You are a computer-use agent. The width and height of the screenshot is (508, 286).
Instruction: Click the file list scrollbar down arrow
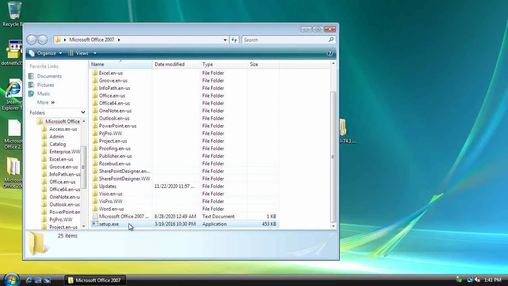(x=333, y=226)
